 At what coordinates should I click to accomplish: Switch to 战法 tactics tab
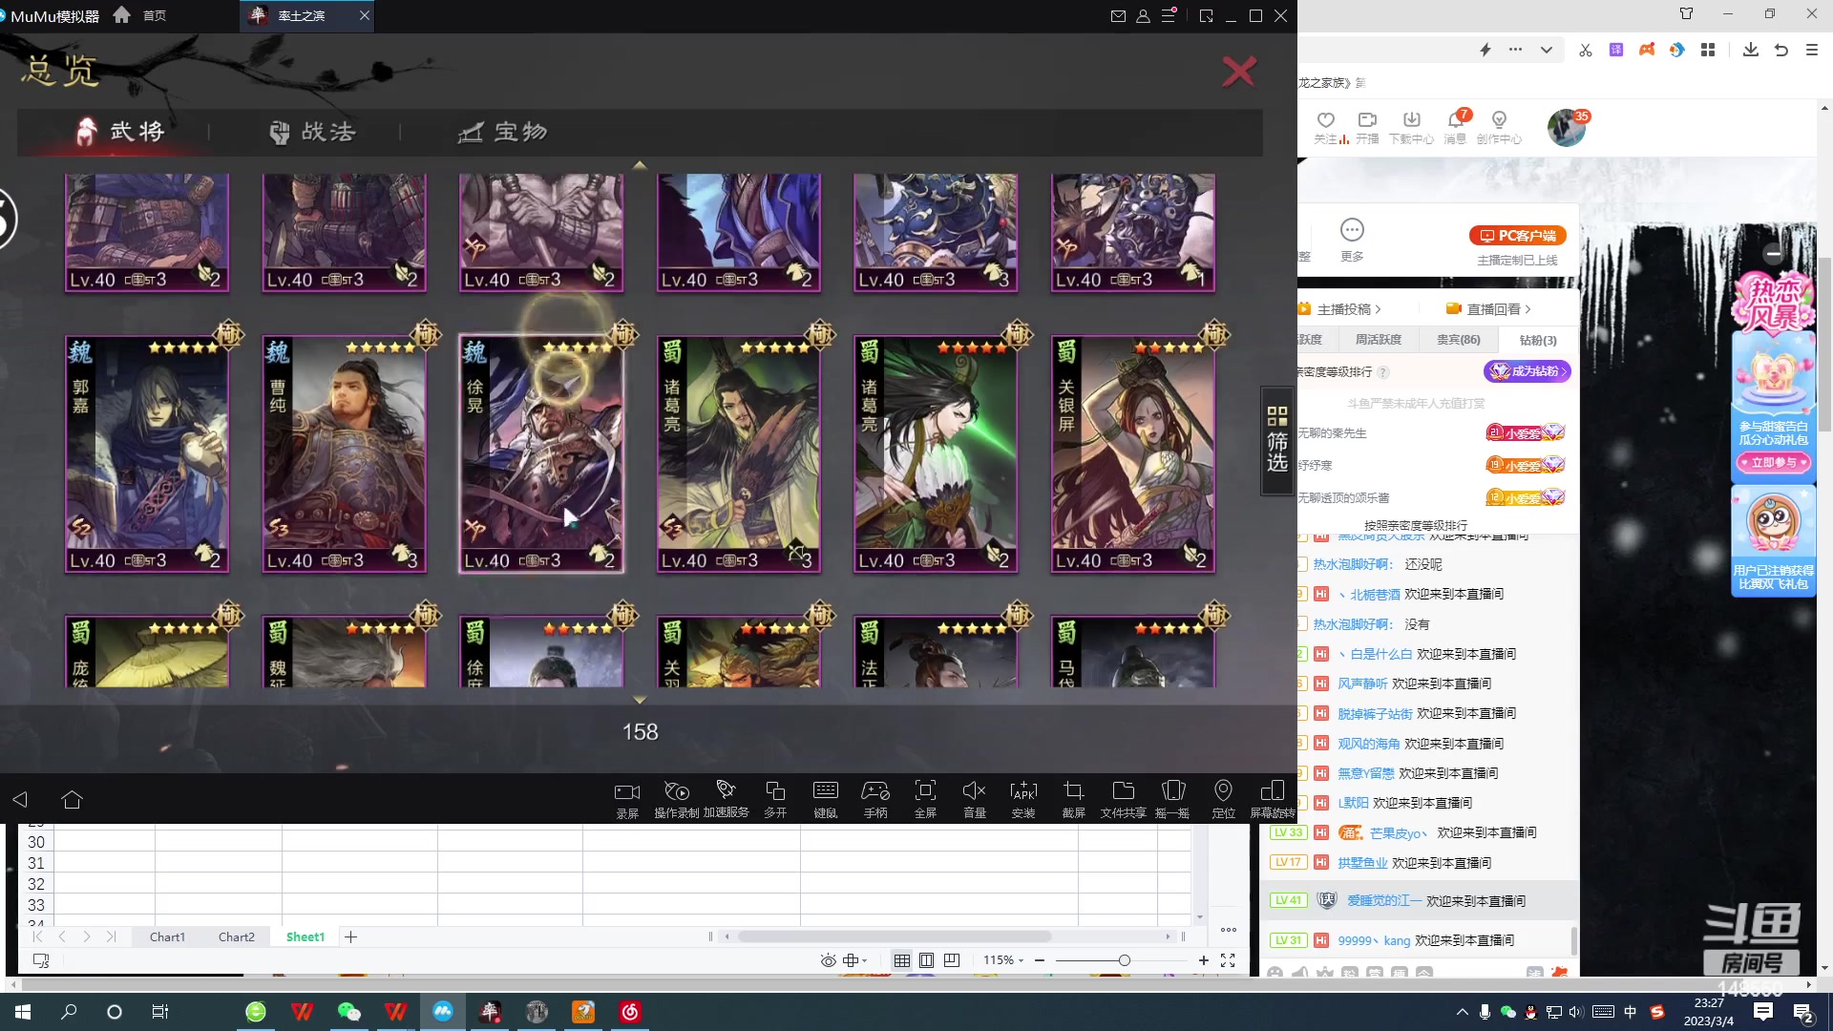pos(313,132)
